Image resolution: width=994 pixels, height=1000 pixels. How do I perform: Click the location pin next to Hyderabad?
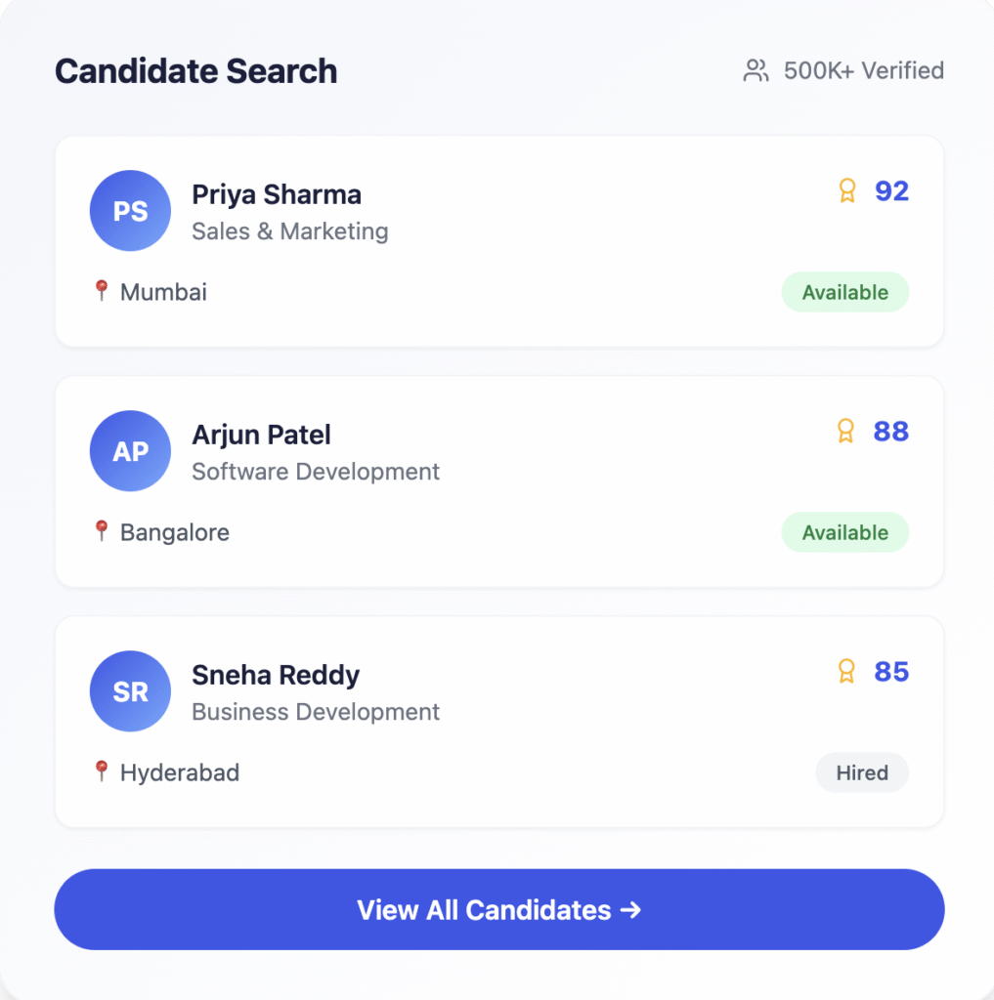point(101,771)
